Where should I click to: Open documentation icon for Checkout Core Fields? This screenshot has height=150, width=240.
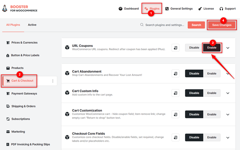tap(175, 137)
